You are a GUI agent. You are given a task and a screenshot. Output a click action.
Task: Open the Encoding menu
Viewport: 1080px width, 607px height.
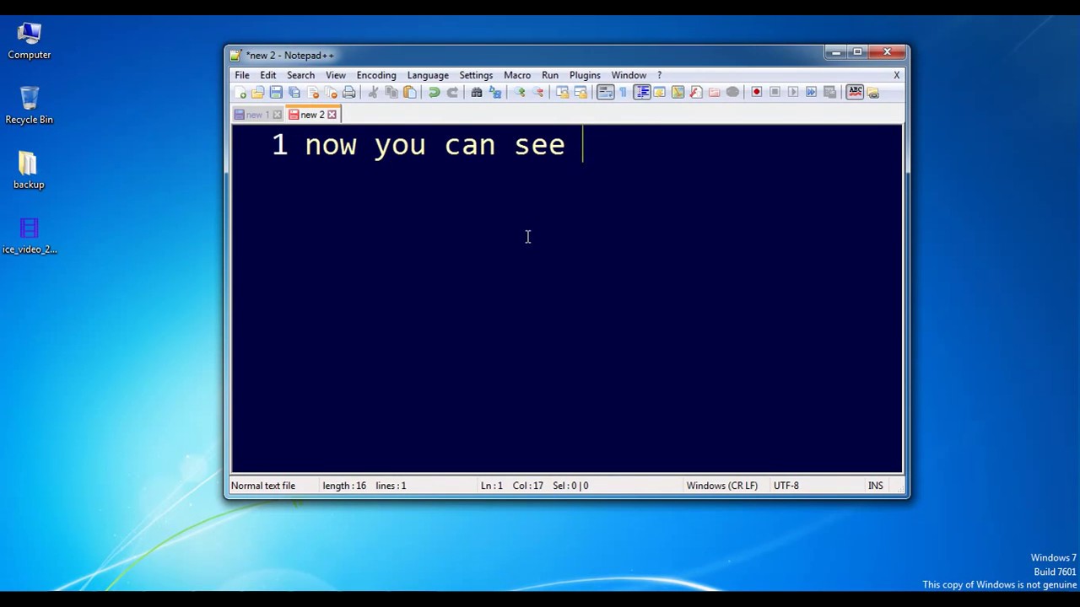click(x=375, y=75)
